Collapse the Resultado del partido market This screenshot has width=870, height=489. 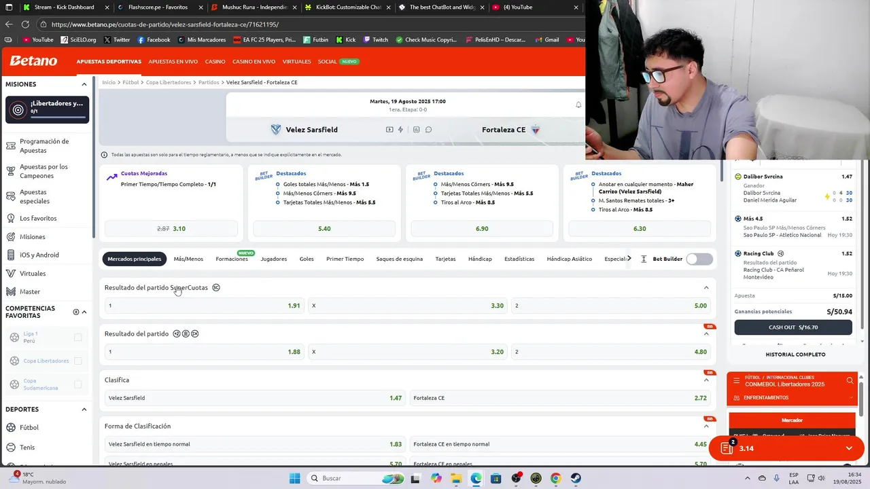click(706, 334)
